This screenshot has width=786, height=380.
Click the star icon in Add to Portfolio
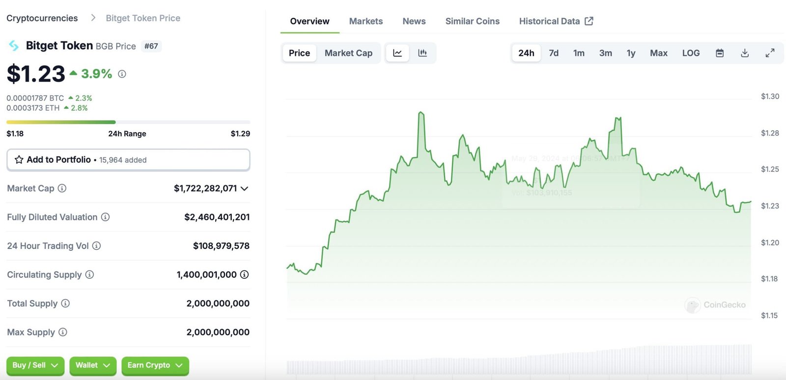19,160
